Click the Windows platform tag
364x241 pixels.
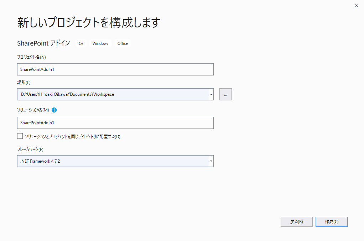[x=100, y=43]
